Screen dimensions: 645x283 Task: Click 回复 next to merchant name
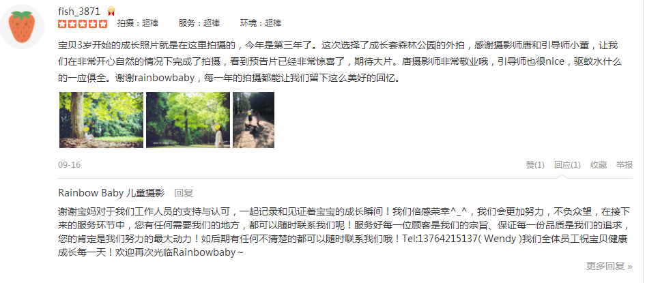(x=184, y=193)
